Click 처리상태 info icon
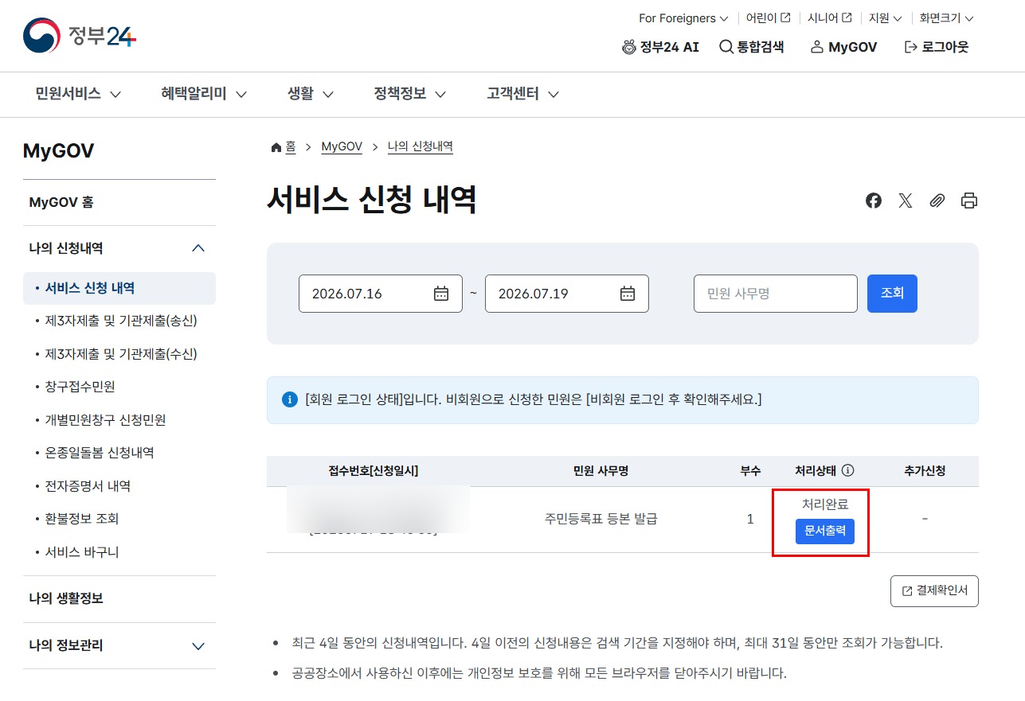This screenshot has width=1025, height=701. pyautogui.click(x=847, y=470)
